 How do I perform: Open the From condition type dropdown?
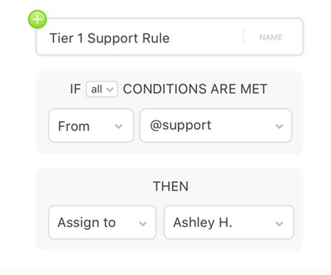(91, 126)
